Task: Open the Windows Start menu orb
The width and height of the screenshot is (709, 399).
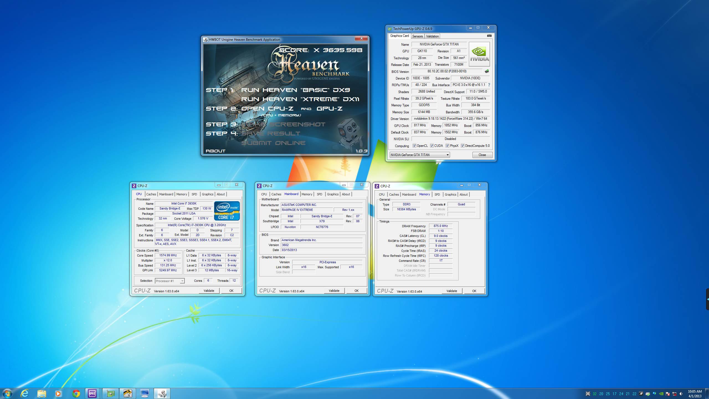Action: [7, 393]
